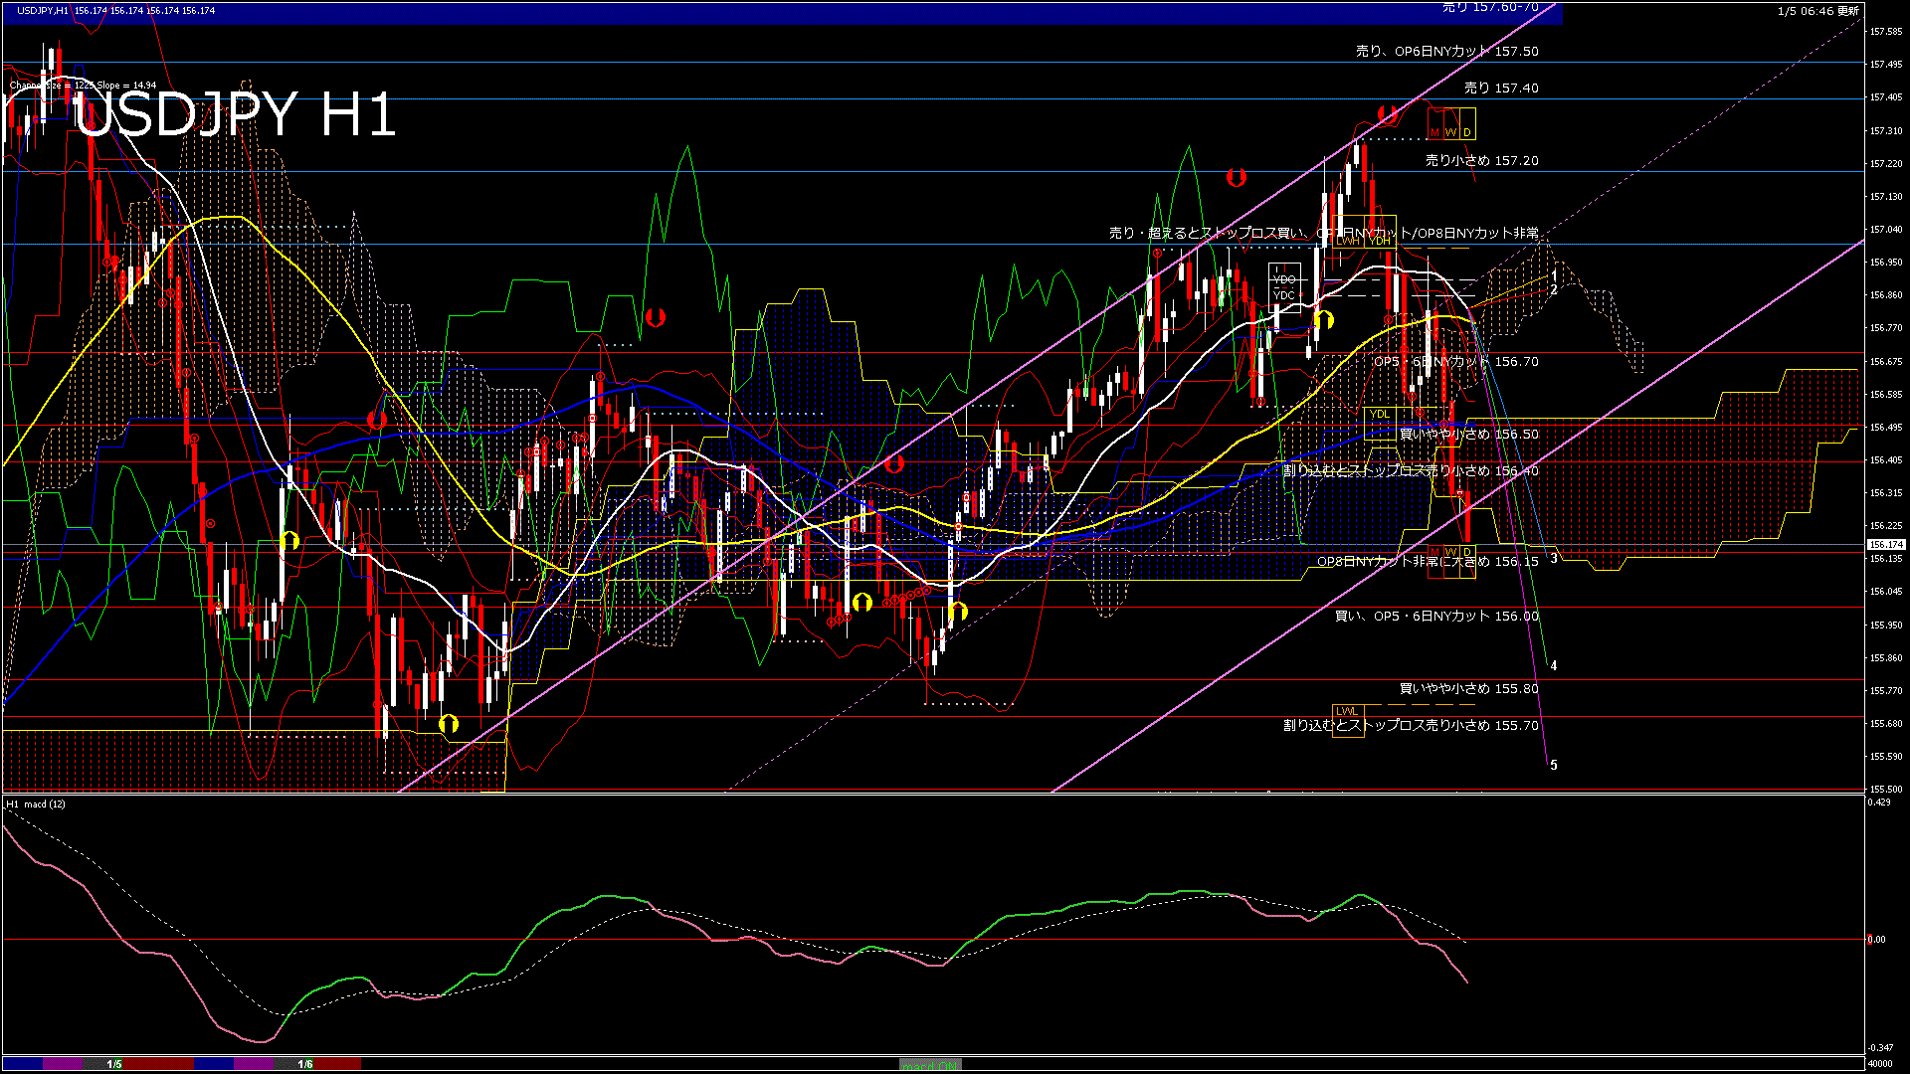
Task: Click the first blue session color bar
Action: [22, 1064]
